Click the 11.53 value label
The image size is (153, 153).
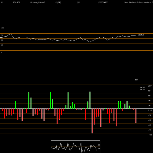[x=142, y=88]
